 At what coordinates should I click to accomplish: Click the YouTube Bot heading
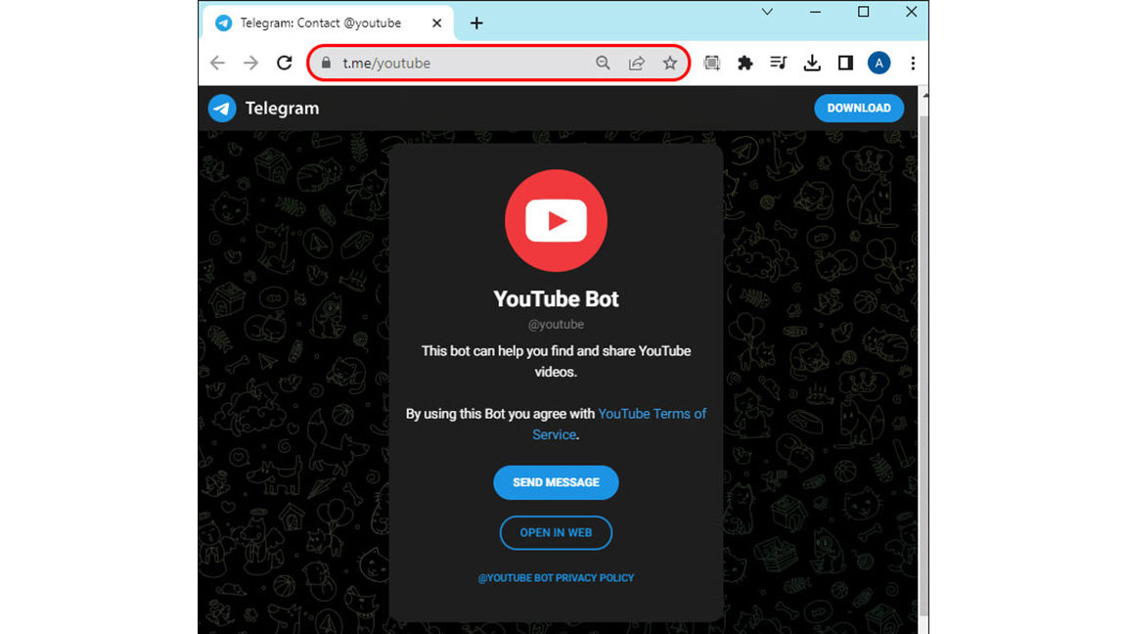click(x=556, y=298)
